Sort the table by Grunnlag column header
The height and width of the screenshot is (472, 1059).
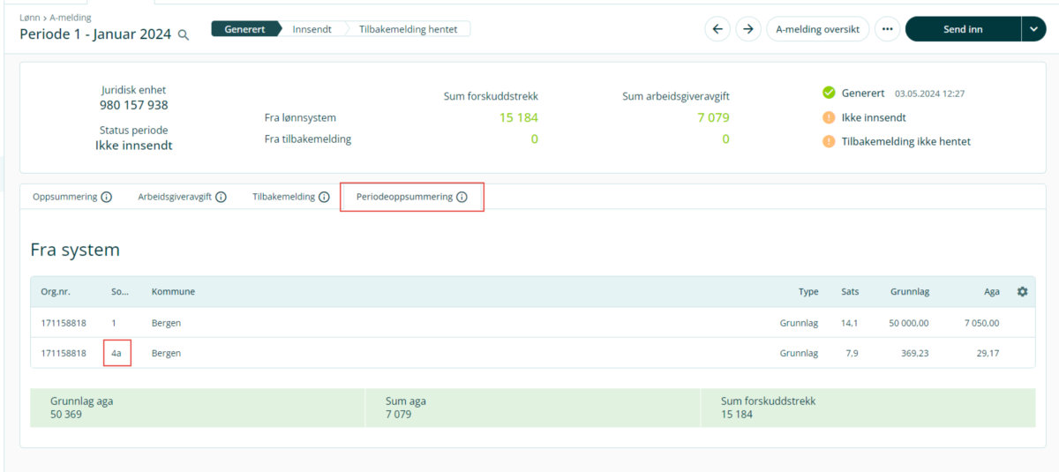[908, 292]
